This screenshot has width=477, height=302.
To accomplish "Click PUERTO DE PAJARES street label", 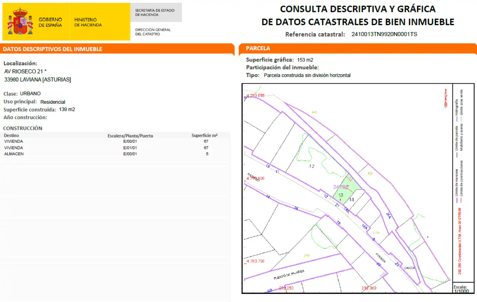I will coord(289,275).
